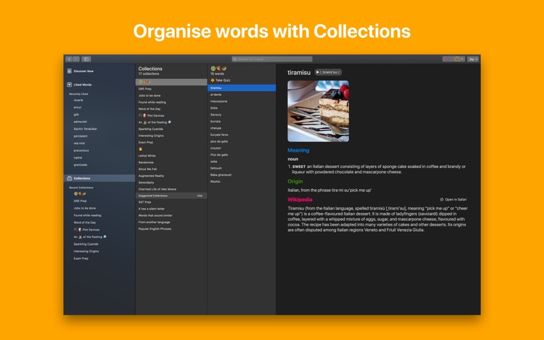Image resolution: width=544 pixels, height=340 pixels.
Task: Select 'Euryale ferox' in the word list
Action: click(x=219, y=135)
